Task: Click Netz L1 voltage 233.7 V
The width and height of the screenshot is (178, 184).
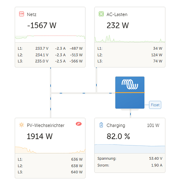Action: click(x=42, y=49)
